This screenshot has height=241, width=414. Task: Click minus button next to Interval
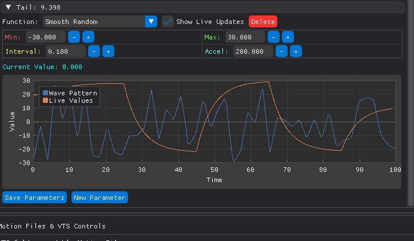point(94,51)
